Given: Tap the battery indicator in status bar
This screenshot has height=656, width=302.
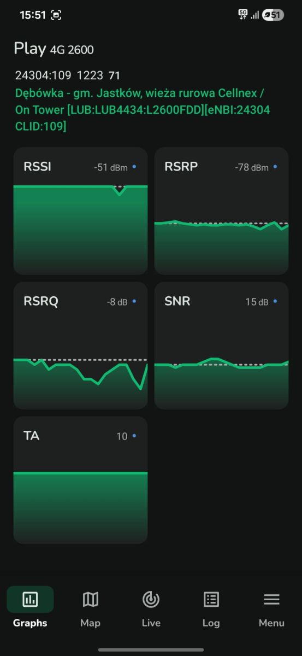Looking at the screenshot, I should pyautogui.click(x=273, y=15).
